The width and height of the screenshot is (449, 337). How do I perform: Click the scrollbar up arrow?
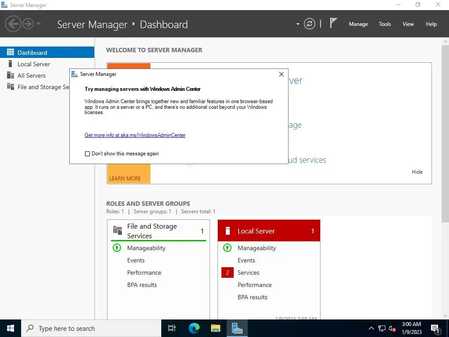click(x=445, y=42)
